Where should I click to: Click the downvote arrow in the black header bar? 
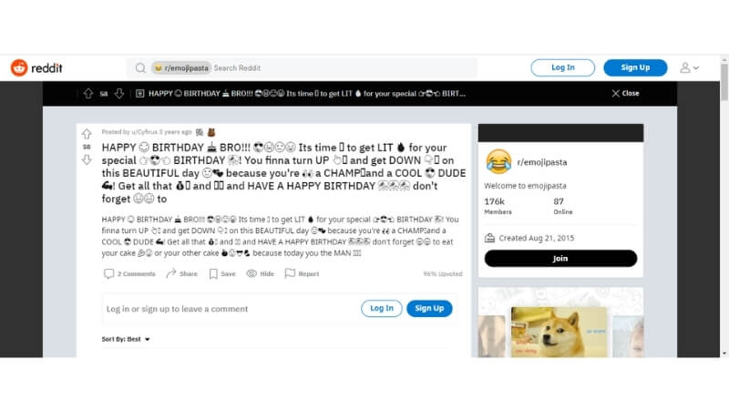point(119,94)
